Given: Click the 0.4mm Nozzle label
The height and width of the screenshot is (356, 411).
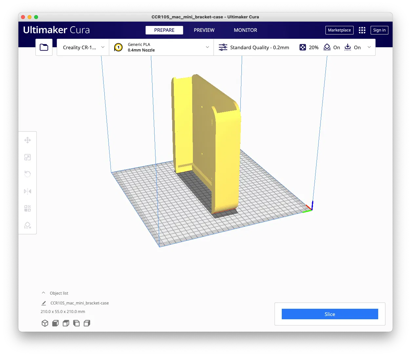Looking at the screenshot, I should (141, 50).
